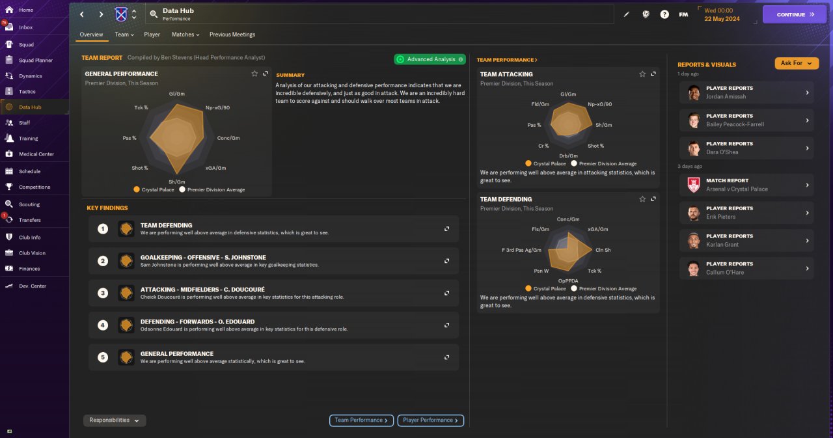Viewport: 833px width, 438px height.
Task: Toggle the star on Team Attacking panel
Action: tap(642, 74)
